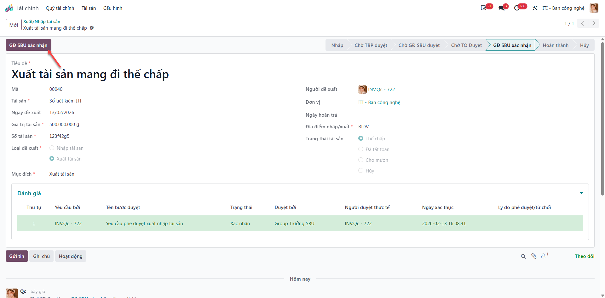This screenshot has height=298, width=605.
Task: Choose Hủy asset status radio
Action: point(361,171)
